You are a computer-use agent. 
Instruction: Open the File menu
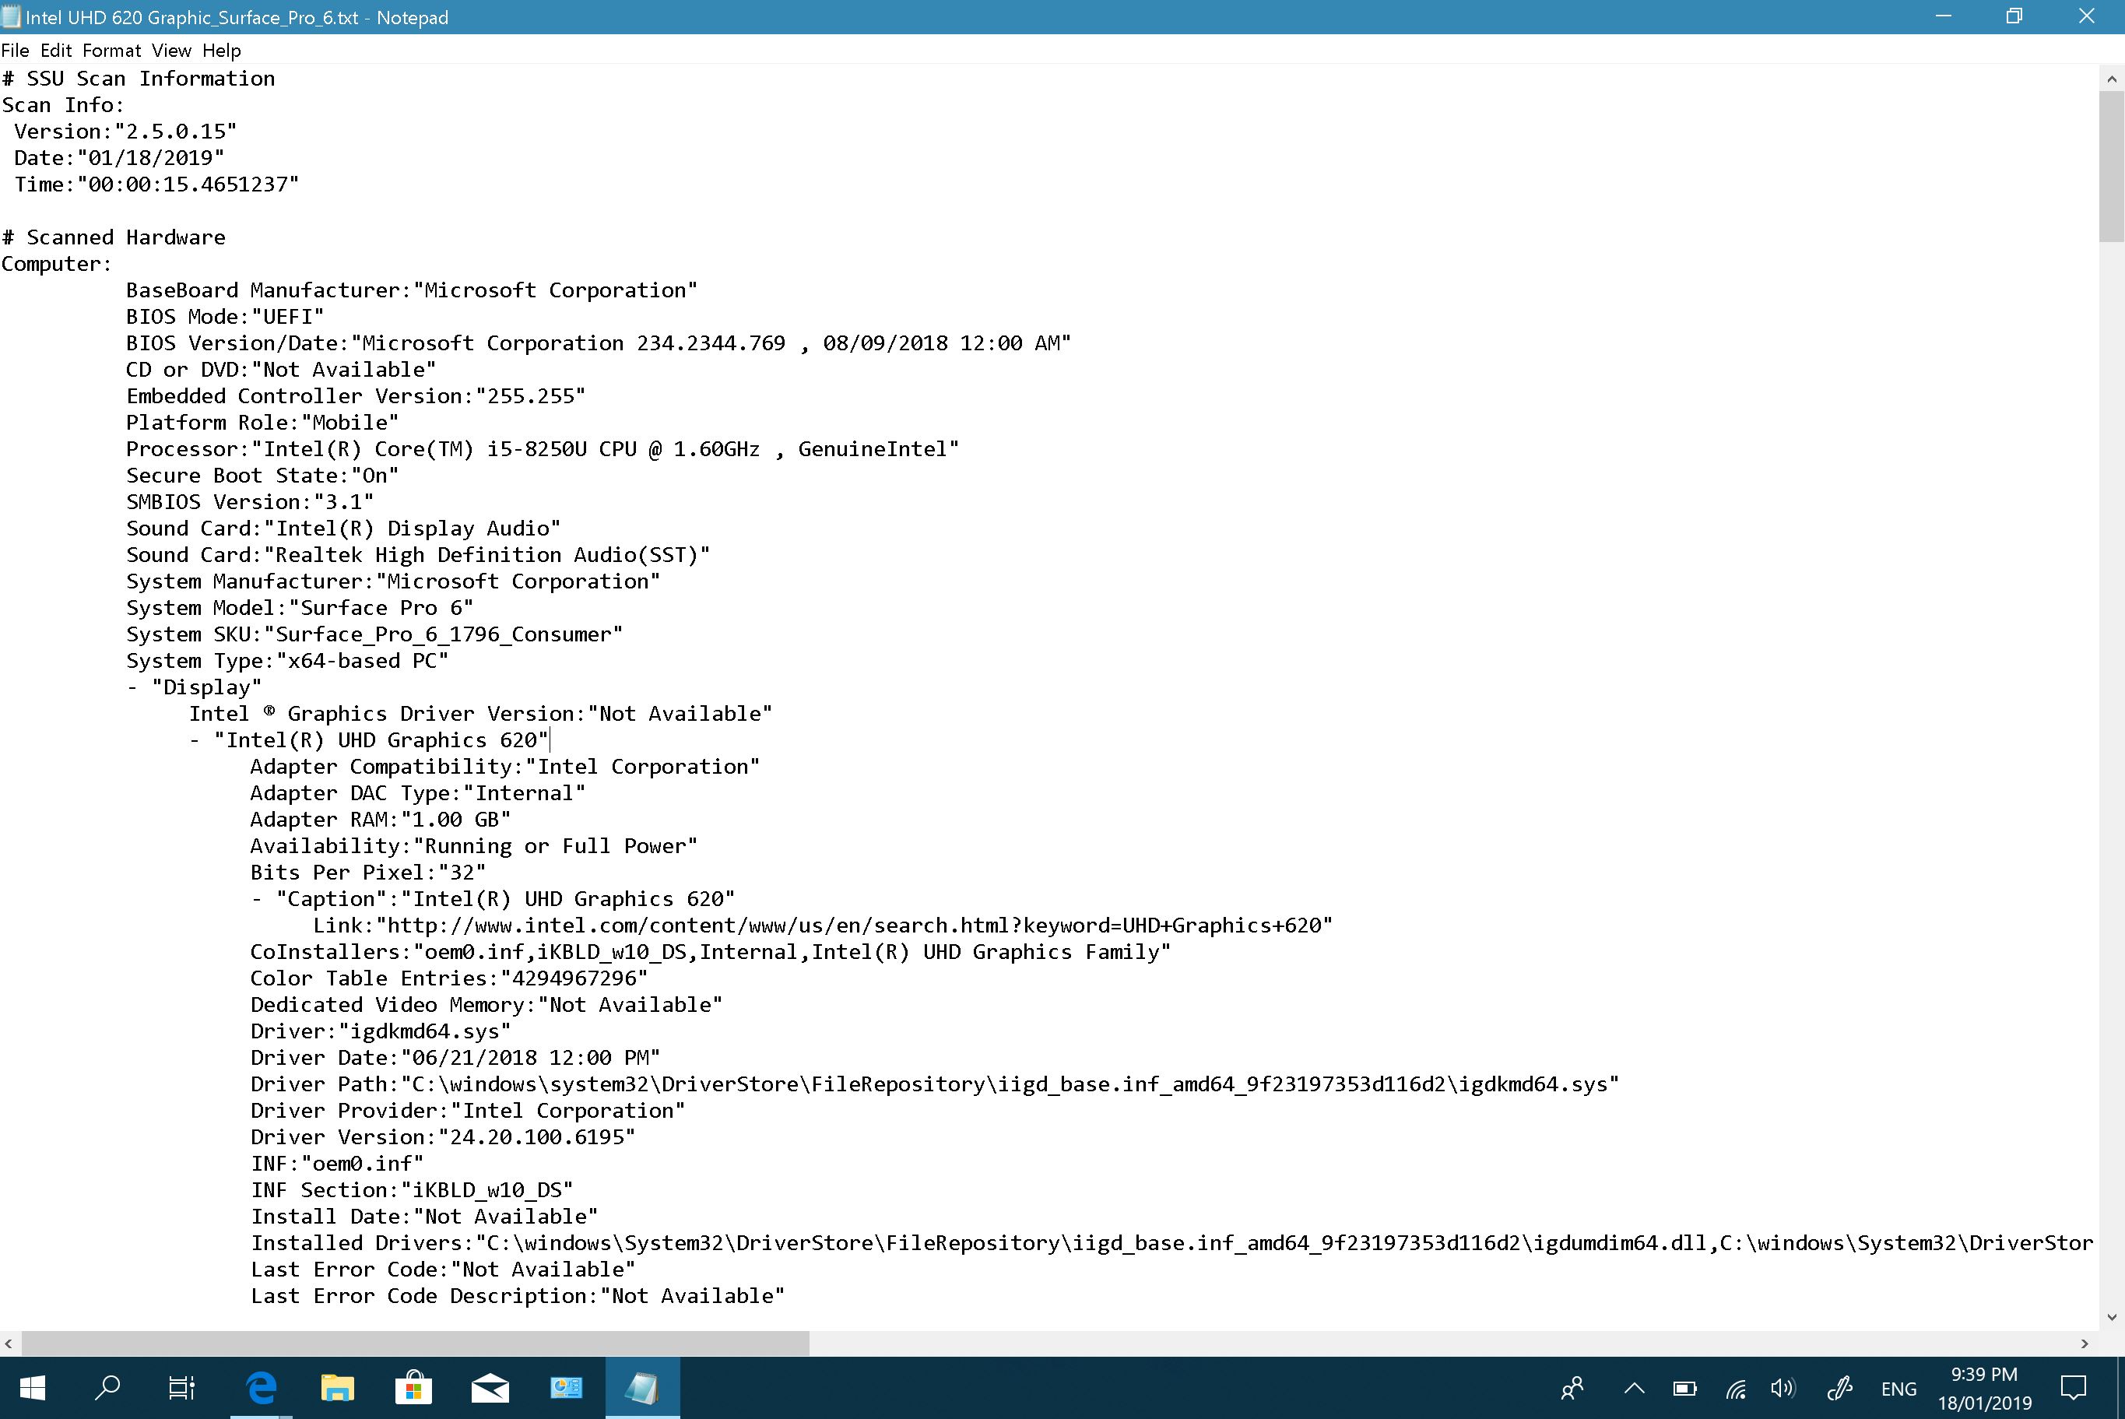[16, 51]
